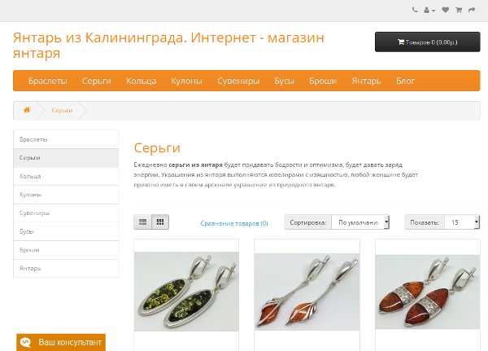Select 'Янтарь' in the left sidebar
Viewport: 488px width, 351px height.
(x=66, y=268)
